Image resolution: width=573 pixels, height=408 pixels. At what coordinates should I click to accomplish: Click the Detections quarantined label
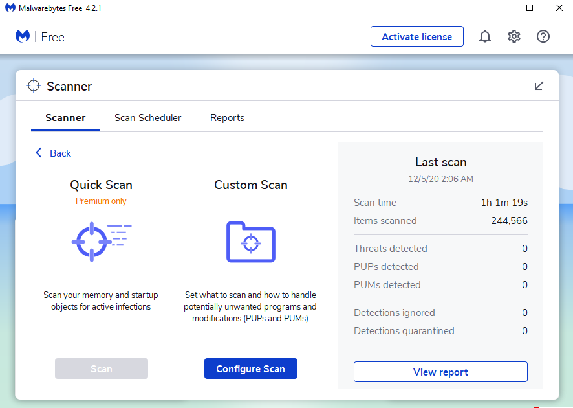404,331
